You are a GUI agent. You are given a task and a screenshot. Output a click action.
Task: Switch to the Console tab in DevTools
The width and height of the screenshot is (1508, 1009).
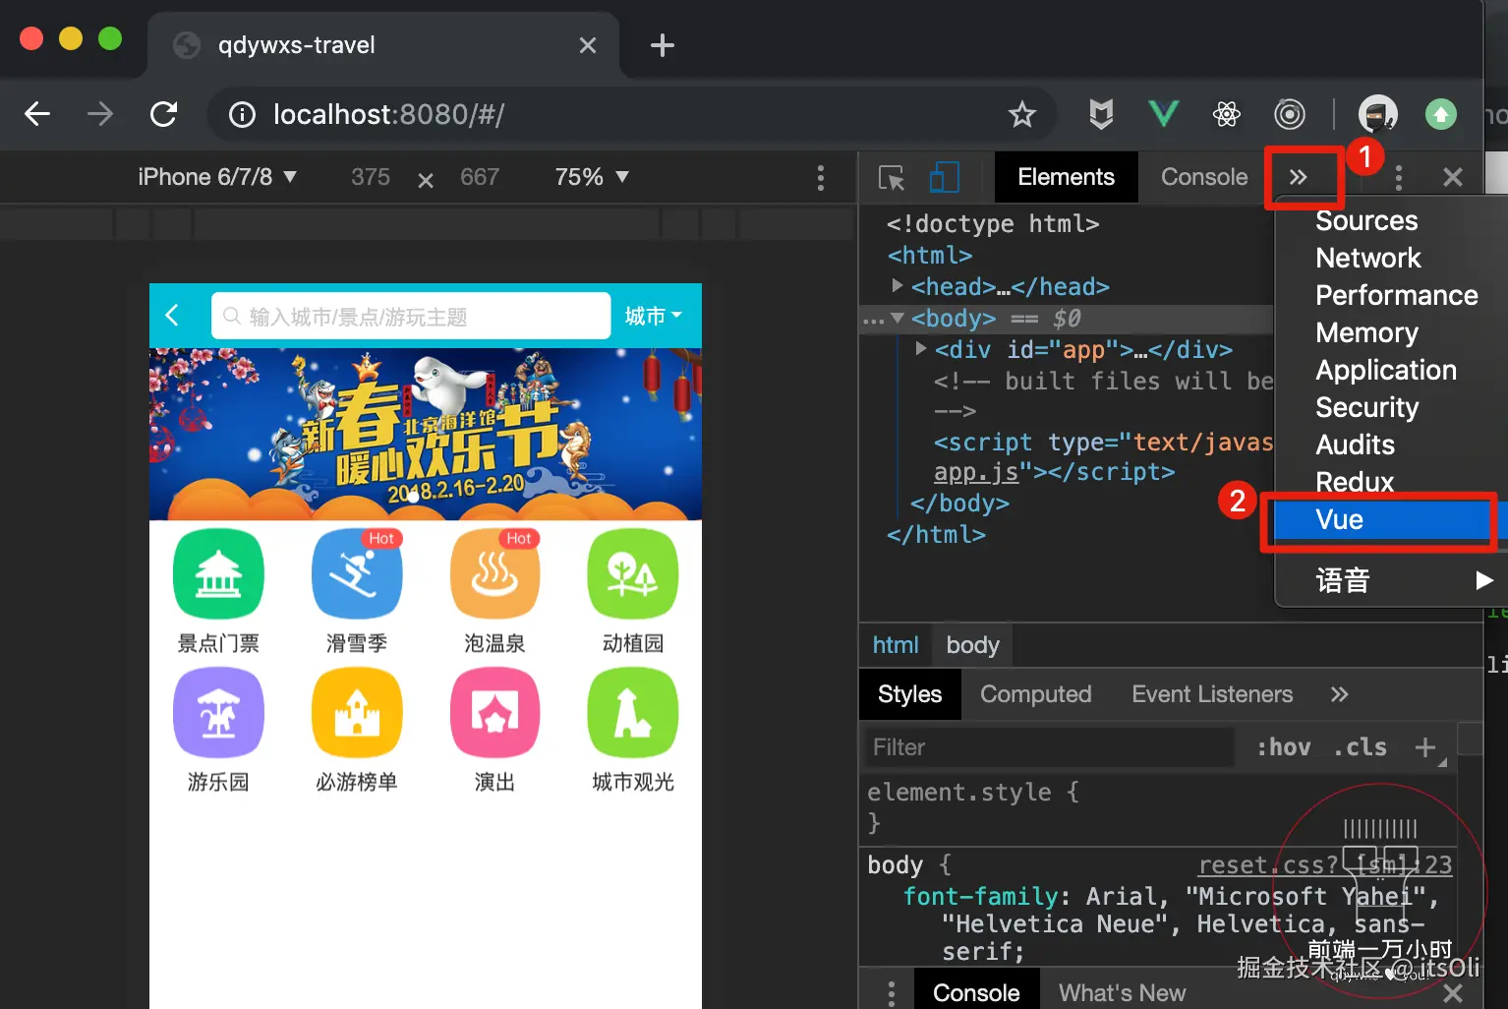(x=1204, y=177)
